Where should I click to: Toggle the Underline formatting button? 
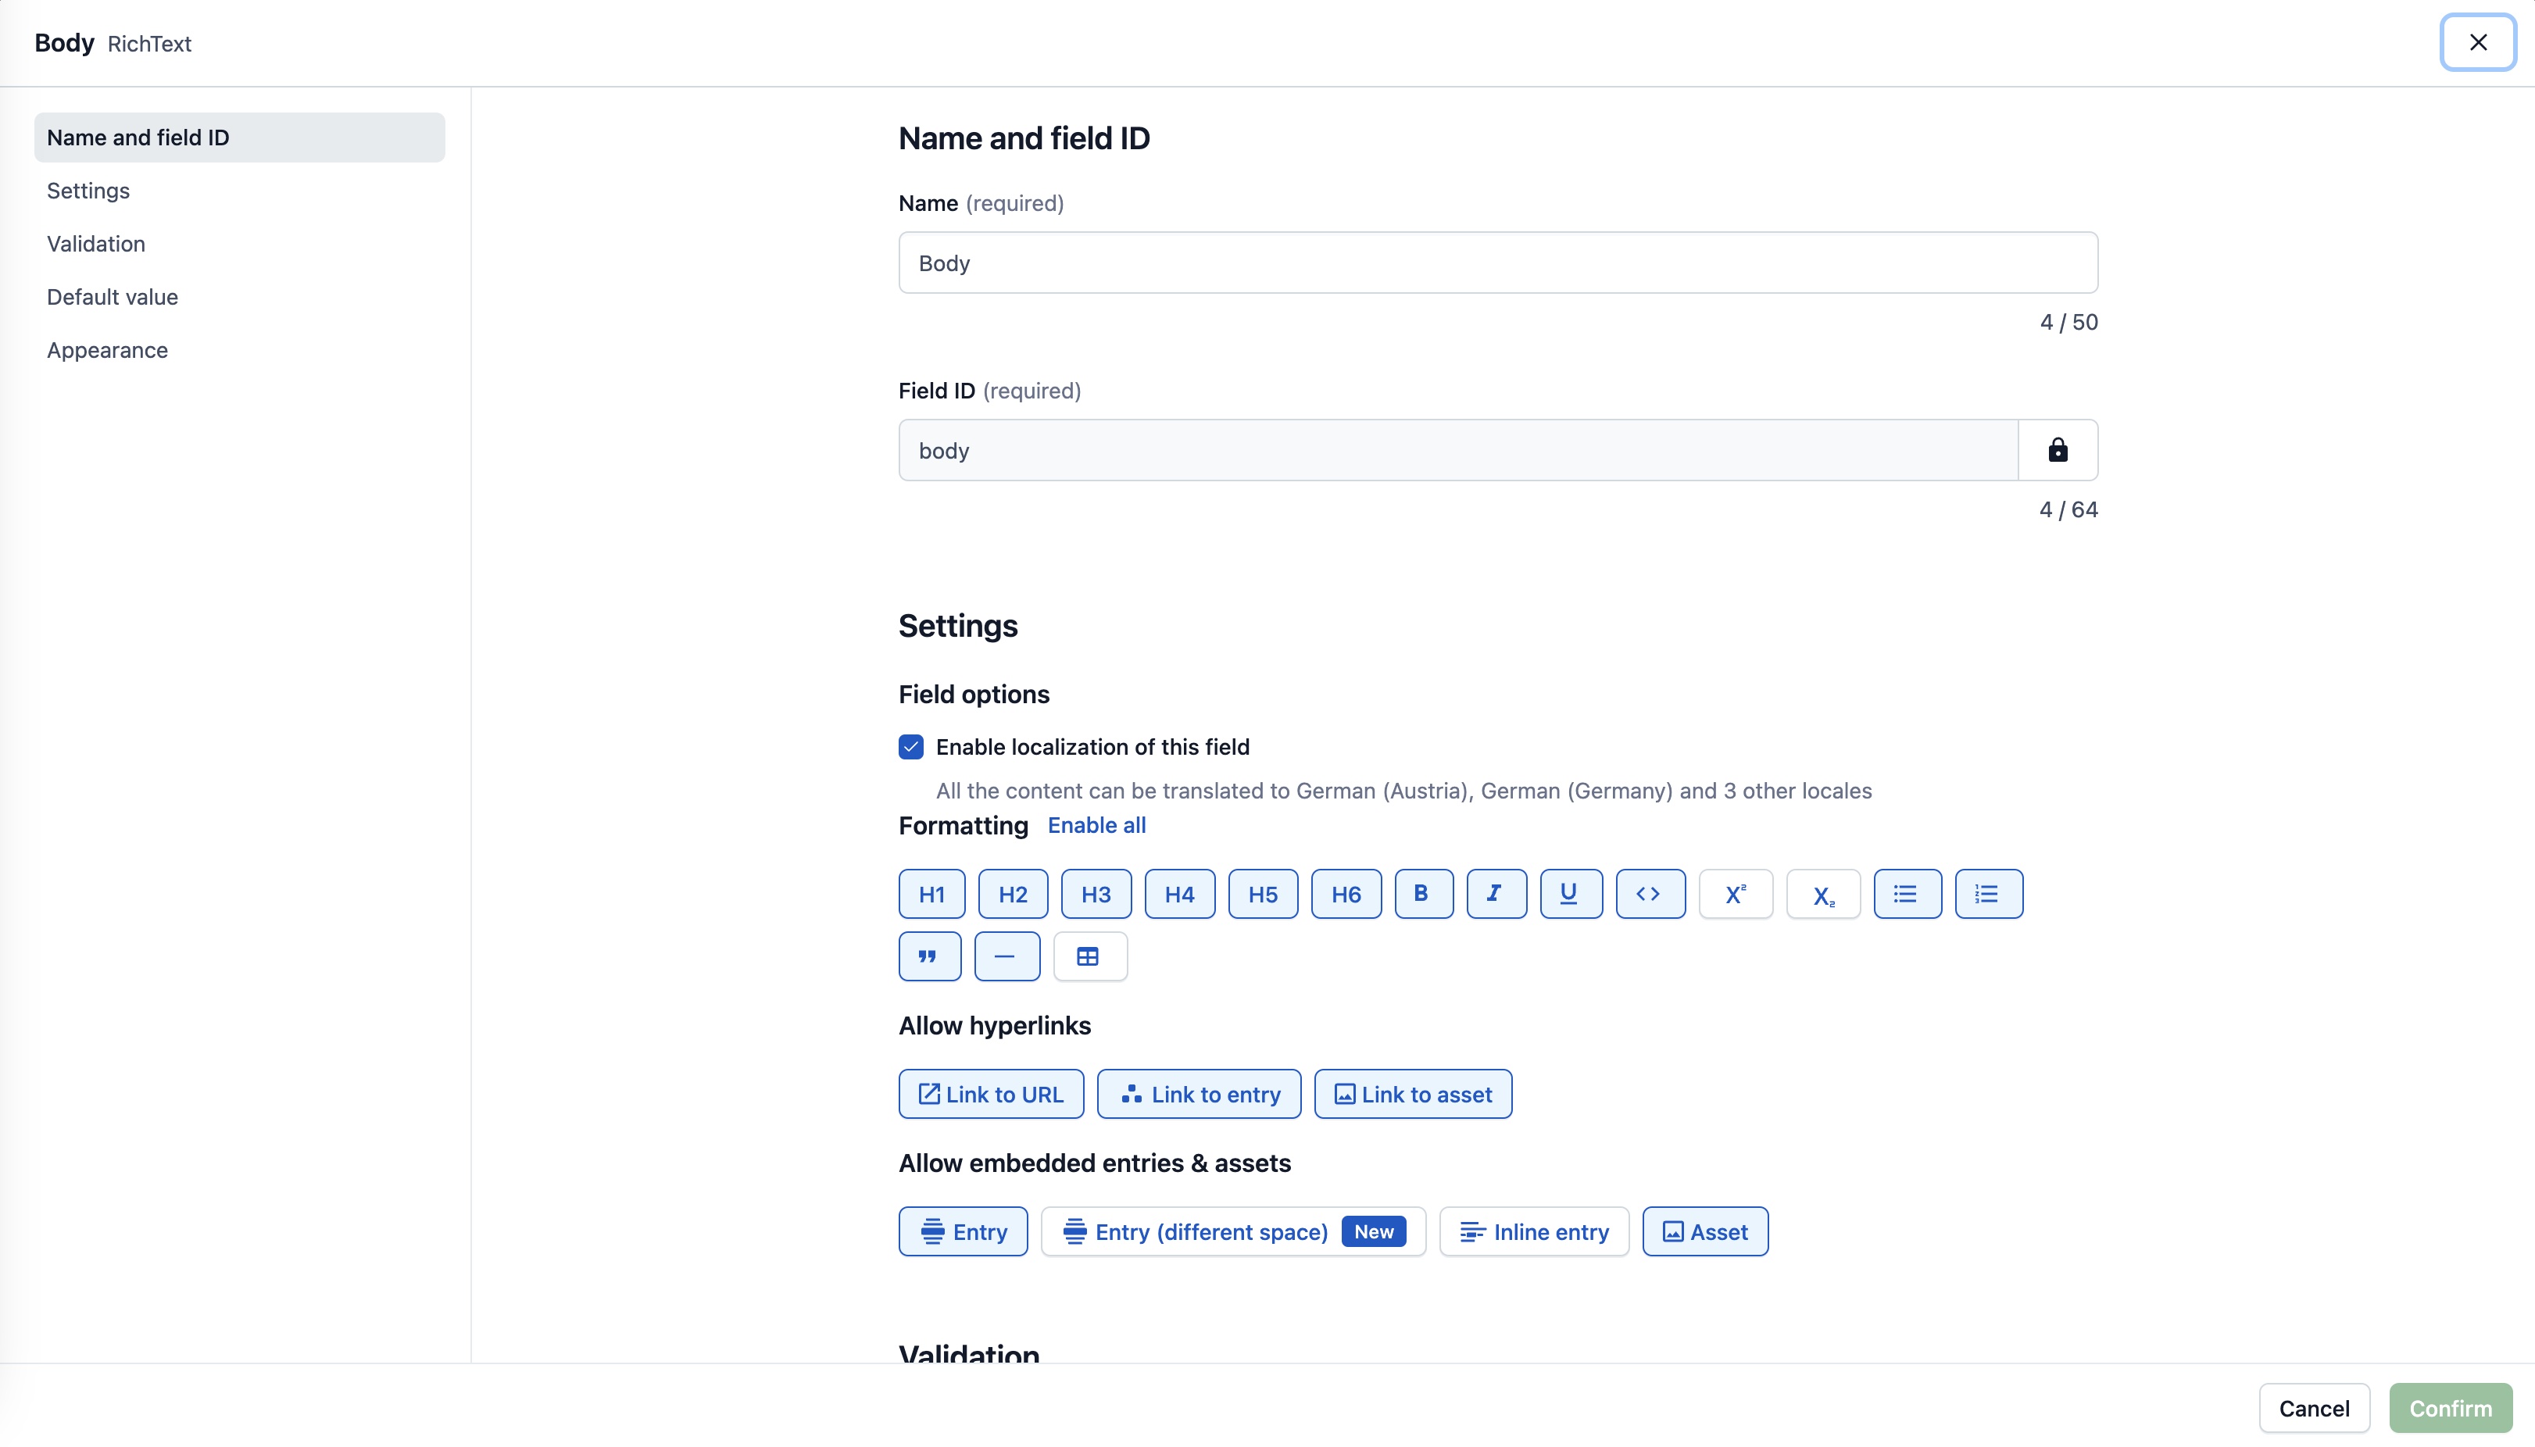point(1569,894)
